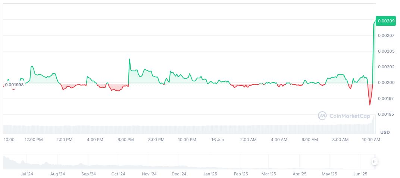Screen dimensions: 400x178
Task: Click the 6:00 PM time axis label
Action: (x=125, y=140)
